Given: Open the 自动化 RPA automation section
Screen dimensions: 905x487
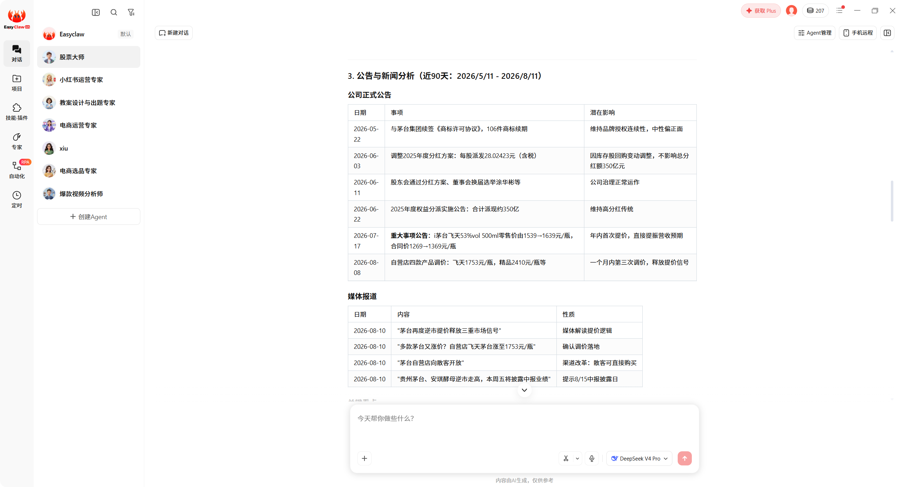Looking at the screenshot, I should [x=17, y=170].
